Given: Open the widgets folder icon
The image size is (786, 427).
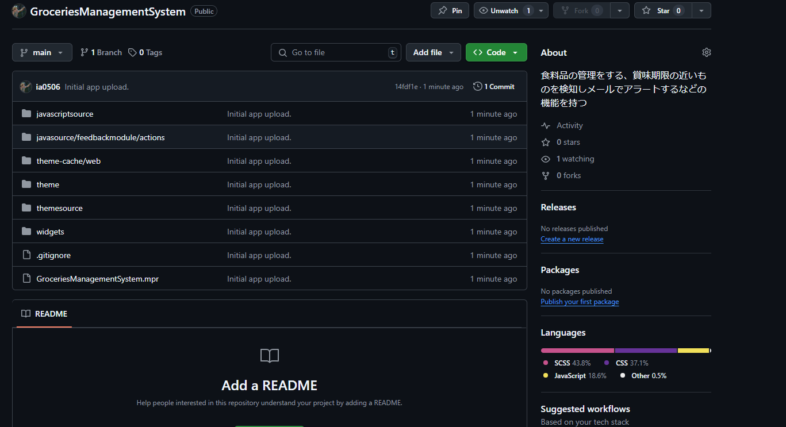Looking at the screenshot, I should [26, 231].
